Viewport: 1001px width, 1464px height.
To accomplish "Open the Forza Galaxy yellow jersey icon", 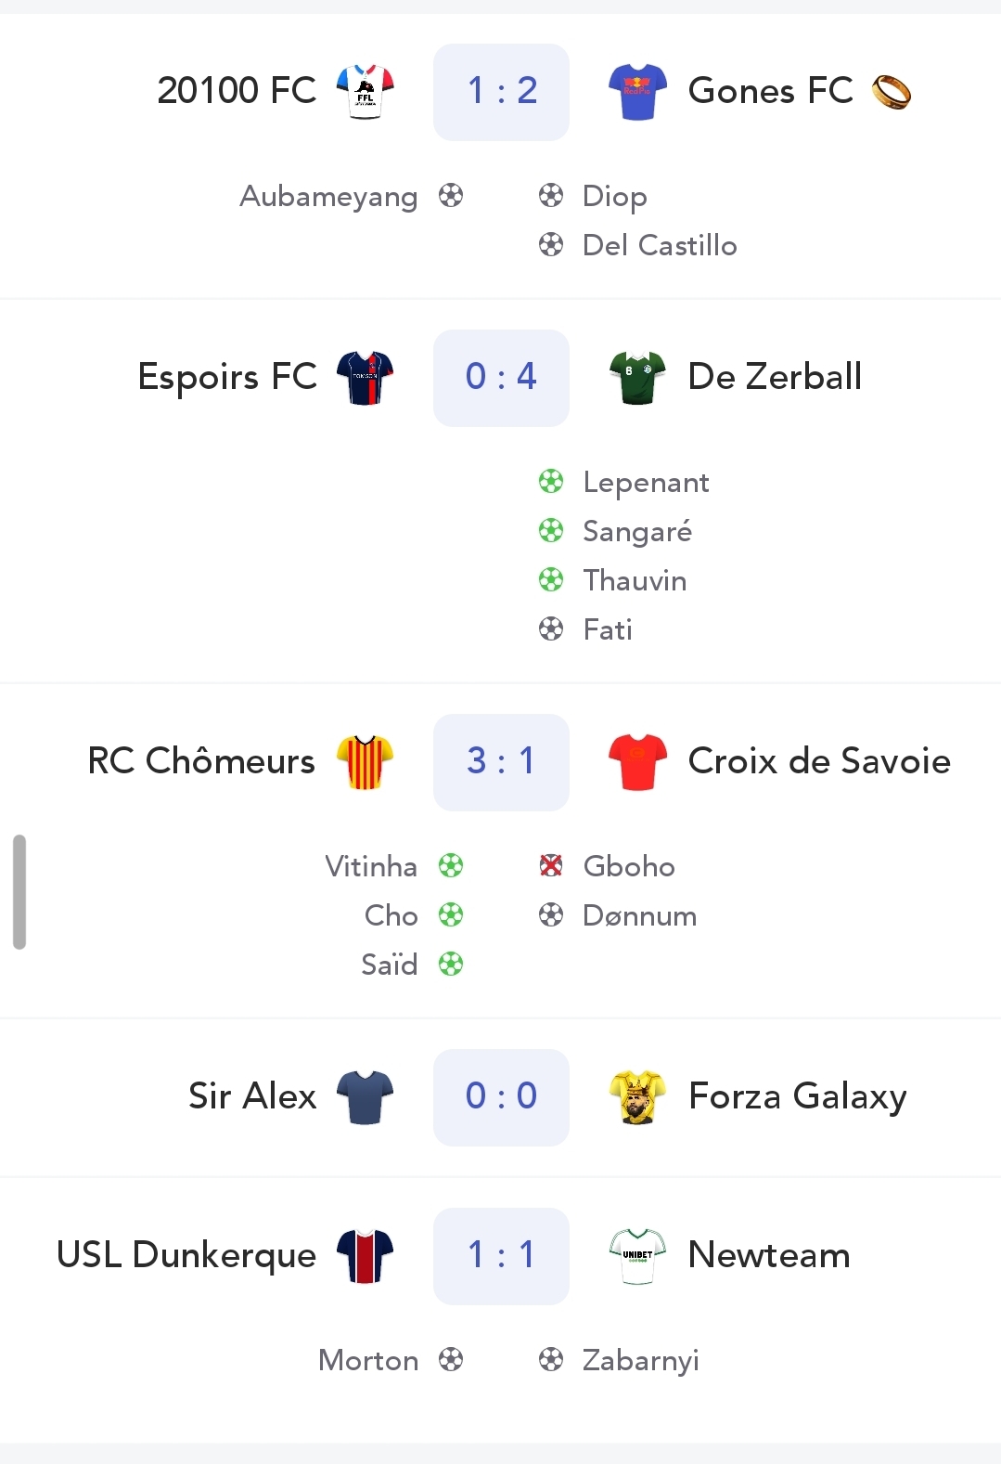I will (x=637, y=1096).
